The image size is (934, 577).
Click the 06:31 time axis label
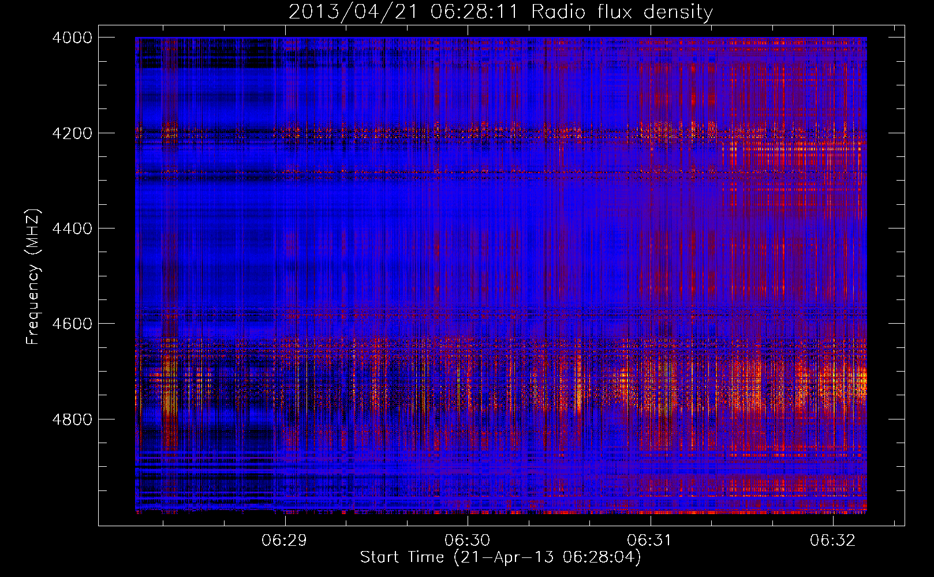coord(649,540)
